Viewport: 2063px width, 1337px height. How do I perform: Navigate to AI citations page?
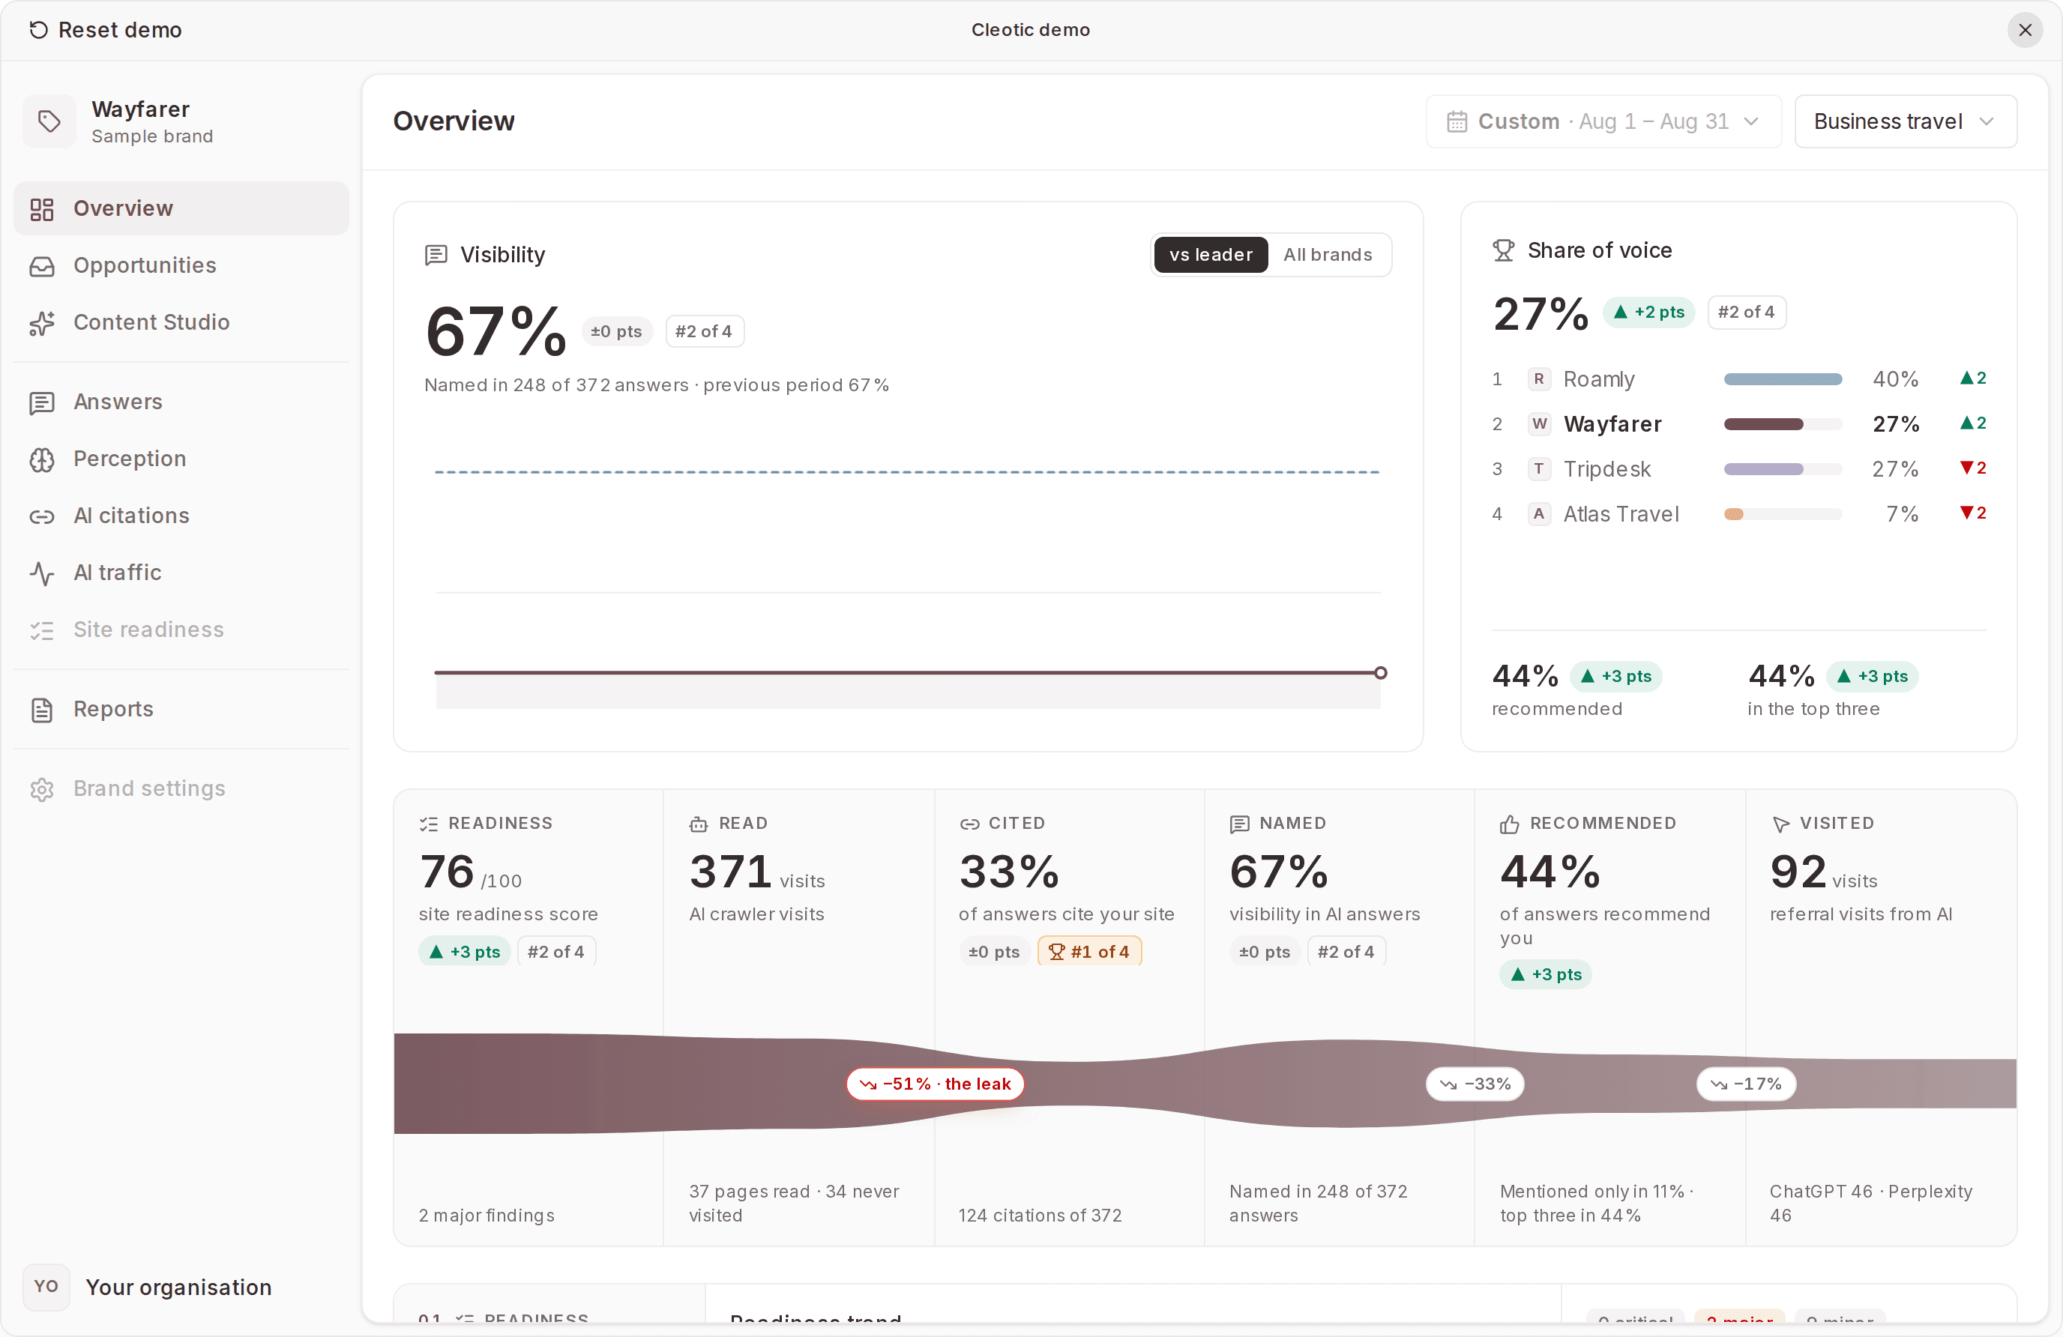(181, 517)
